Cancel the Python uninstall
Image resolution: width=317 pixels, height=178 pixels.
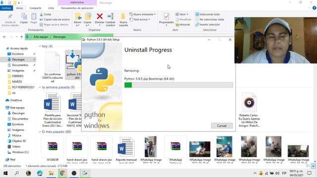(222, 126)
